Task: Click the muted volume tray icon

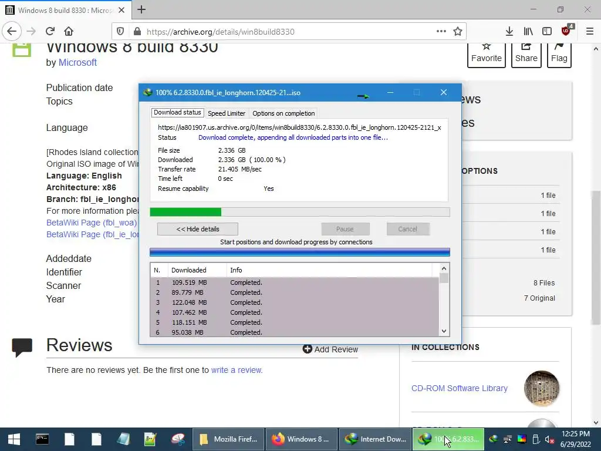Action: (x=549, y=439)
